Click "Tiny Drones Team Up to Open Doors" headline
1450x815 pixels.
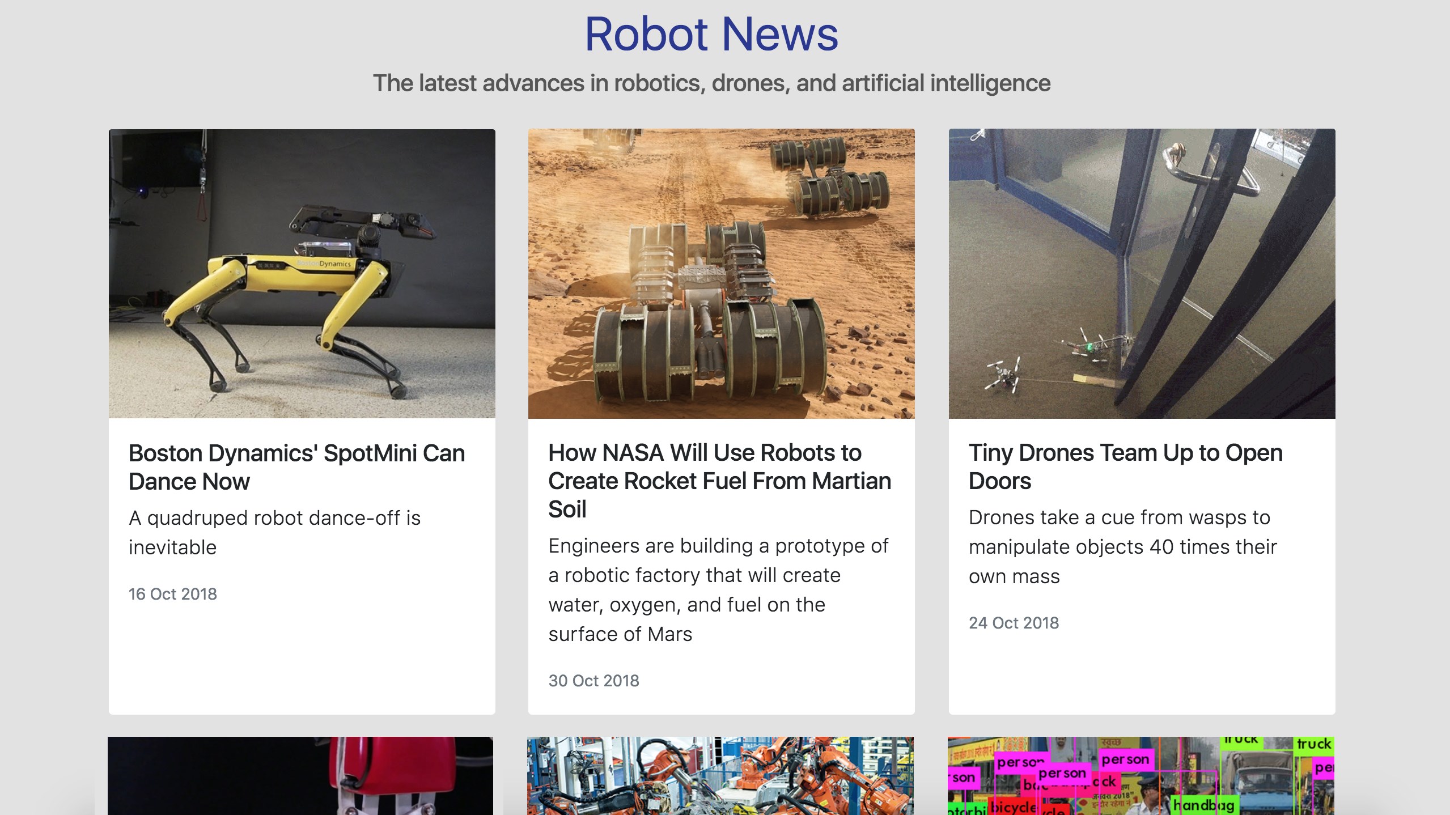point(1125,466)
